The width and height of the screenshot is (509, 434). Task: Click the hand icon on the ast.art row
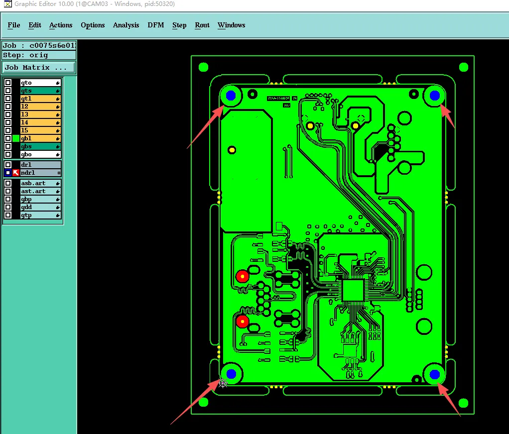(58, 192)
